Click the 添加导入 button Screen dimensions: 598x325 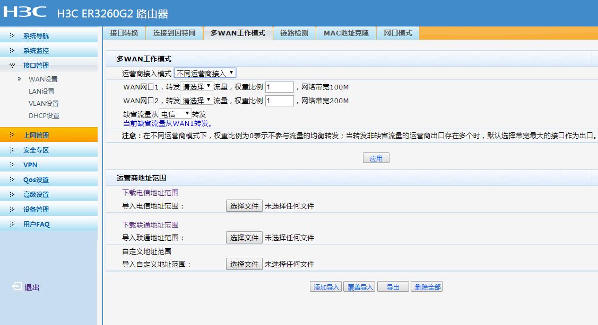point(326,287)
